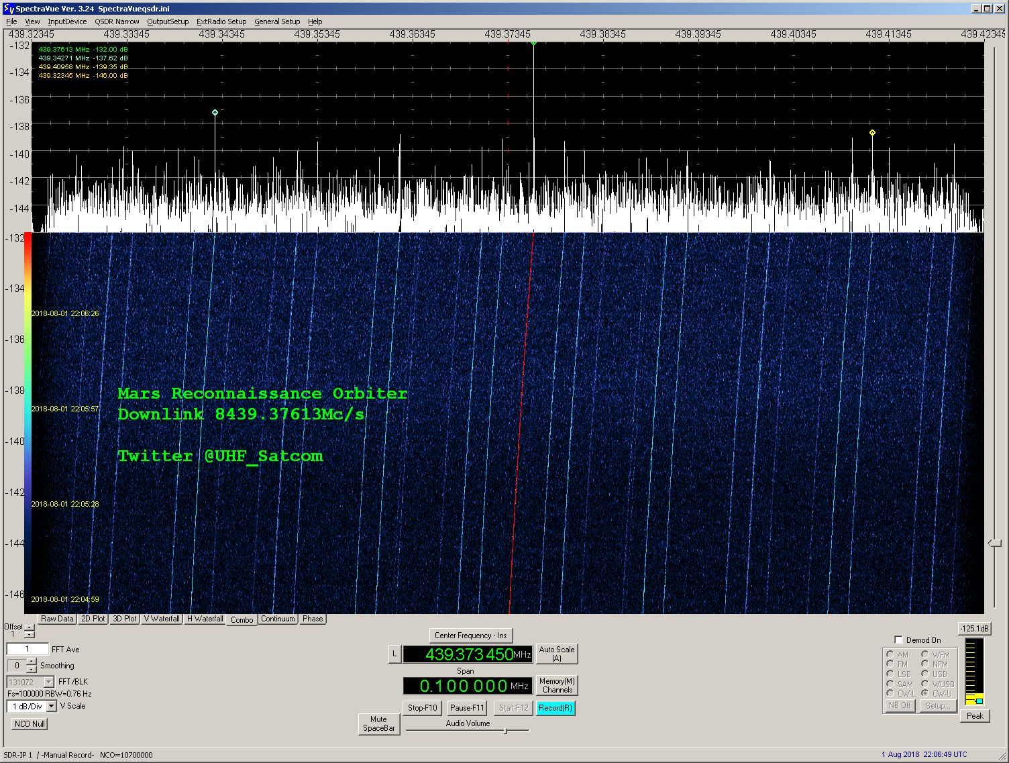Click the Stop-F10 button
Image resolution: width=1009 pixels, height=763 pixels.
(421, 707)
